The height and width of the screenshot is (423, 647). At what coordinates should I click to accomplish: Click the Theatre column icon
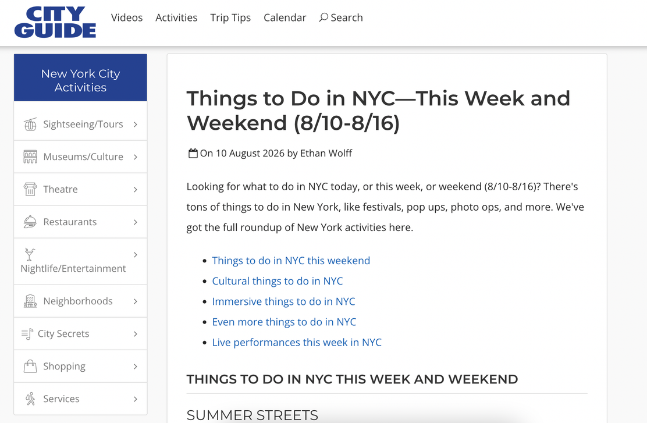tap(30, 190)
